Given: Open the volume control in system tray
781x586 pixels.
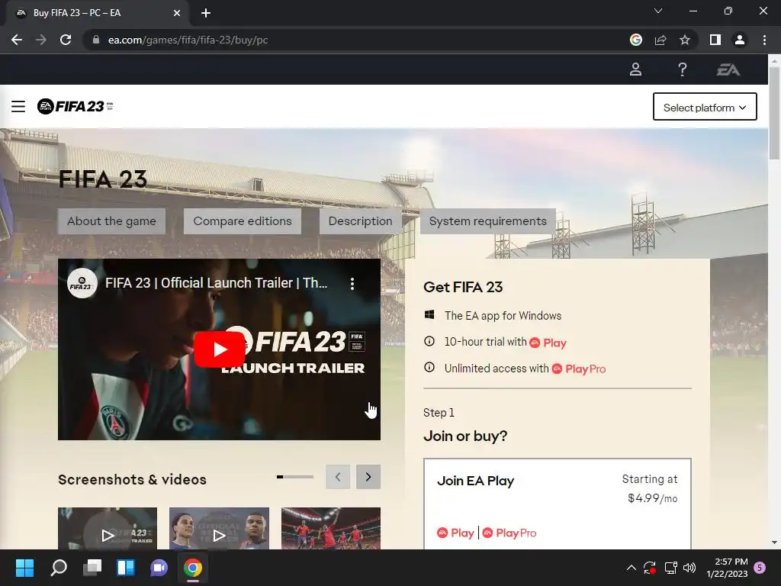Looking at the screenshot, I should coord(689,568).
